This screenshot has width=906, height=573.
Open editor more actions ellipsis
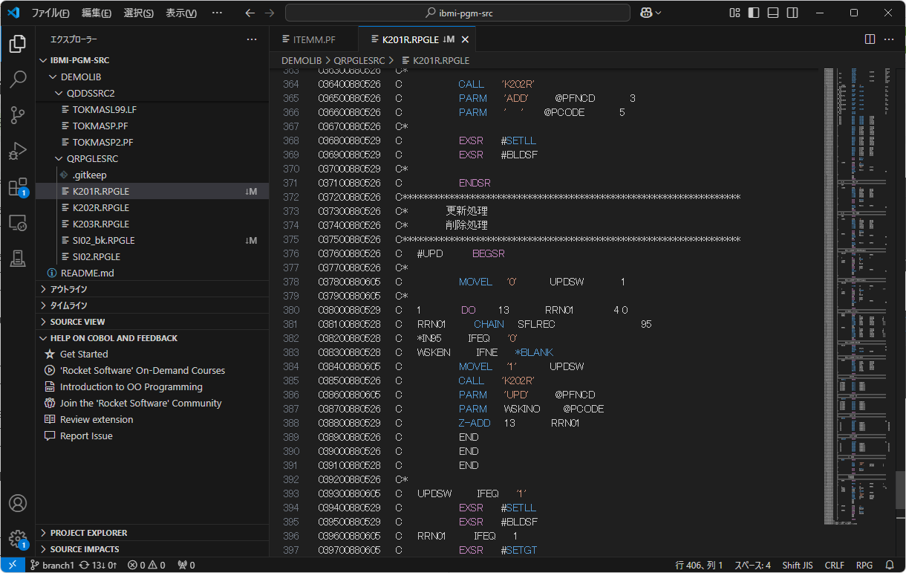(x=889, y=39)
